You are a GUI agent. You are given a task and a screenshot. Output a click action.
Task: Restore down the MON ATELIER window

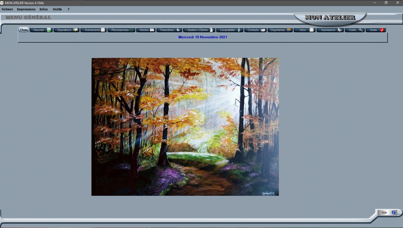(x=386, y=3)
